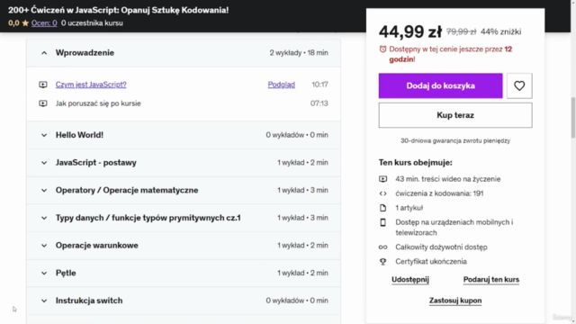This screenshot has height=324, width=576.
Task: Expand the Operacje warunkowe section
Action: [184, 245]
